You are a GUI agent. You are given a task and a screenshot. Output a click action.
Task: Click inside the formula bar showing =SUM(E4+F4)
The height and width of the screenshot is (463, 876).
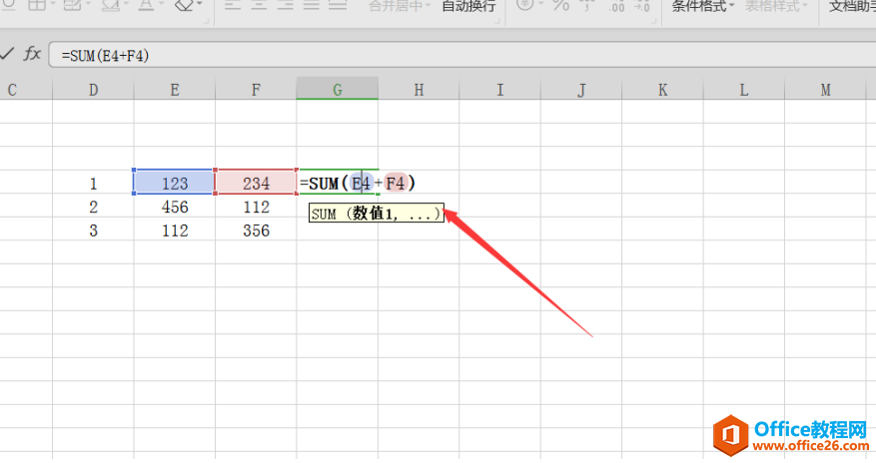tap(462, 55)
